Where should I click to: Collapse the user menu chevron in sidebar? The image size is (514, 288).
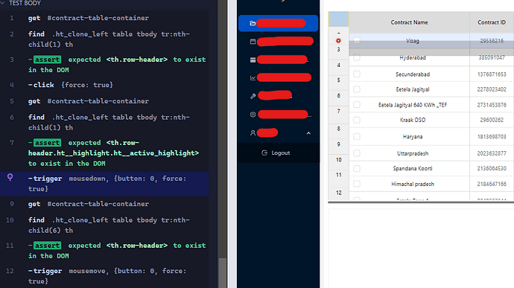point(308,133)
